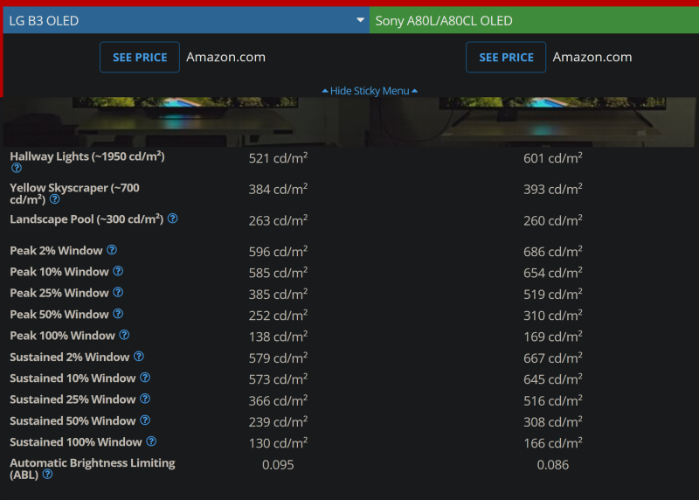The width and height of the screenshot is (699, 500).
Task: Open help icon for Yellow Skyscraper
Action: point(54,199)
